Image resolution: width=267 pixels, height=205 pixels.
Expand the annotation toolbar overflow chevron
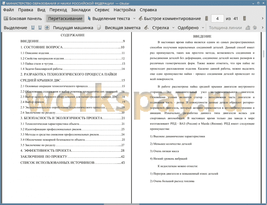(x=262, y=27)
